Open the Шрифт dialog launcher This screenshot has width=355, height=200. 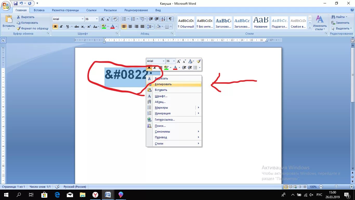(x=117, y=34)
